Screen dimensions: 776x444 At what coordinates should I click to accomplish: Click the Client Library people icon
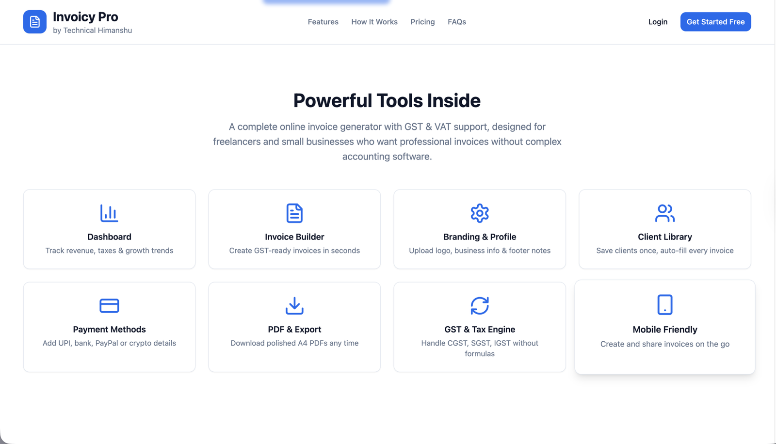tap(664, 213)
